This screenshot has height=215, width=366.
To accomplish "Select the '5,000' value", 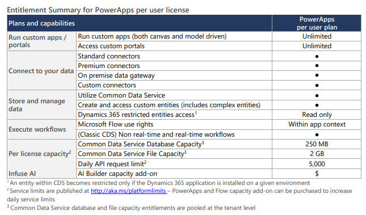I will coord(317,164).
